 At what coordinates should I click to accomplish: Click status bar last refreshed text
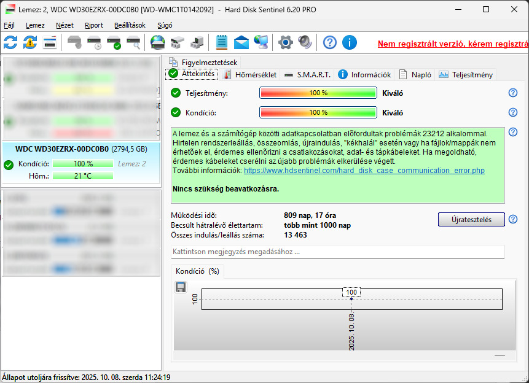pos(86,377)
